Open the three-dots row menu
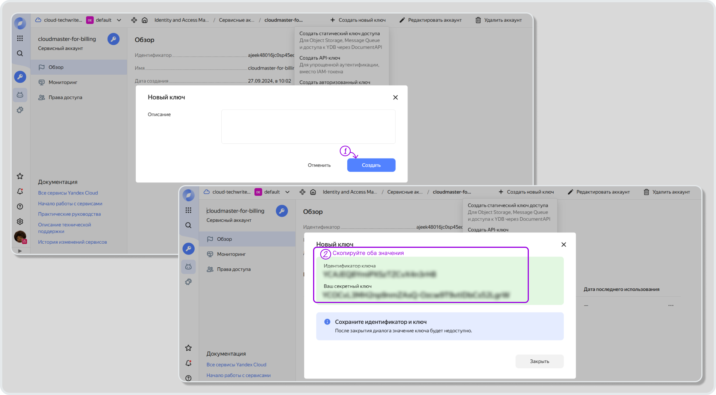The width and height of the screenshot is (716, 395). coord(671,306)
